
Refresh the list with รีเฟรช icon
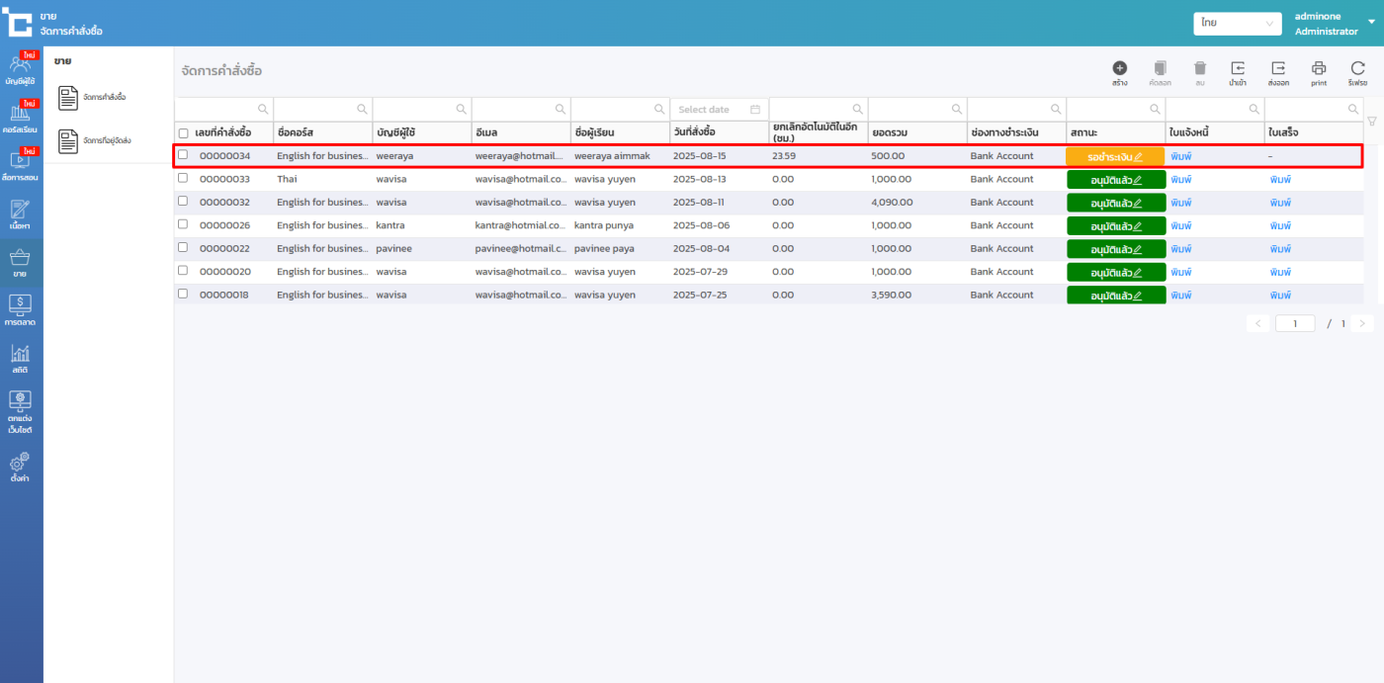coord(1357,68)
